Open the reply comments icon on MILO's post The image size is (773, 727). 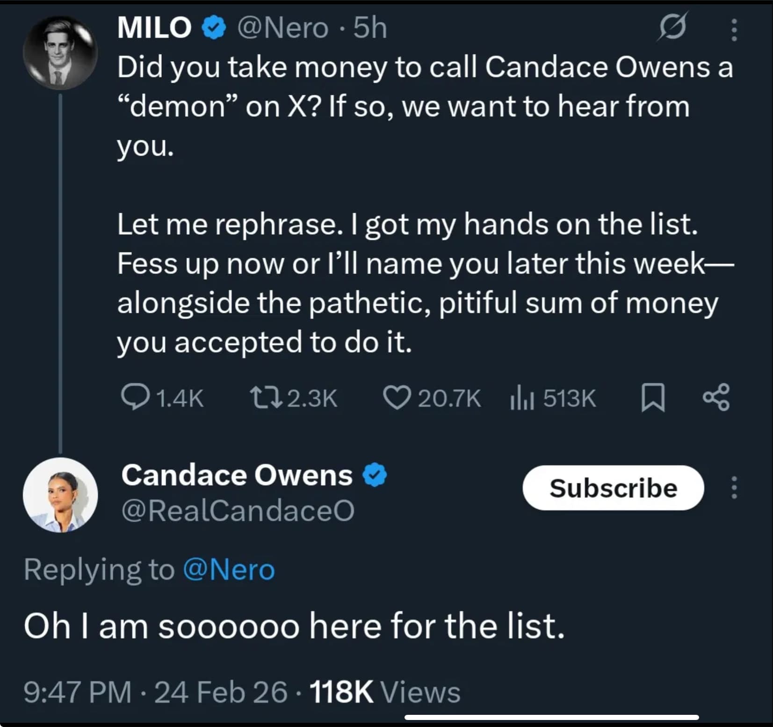[x=135, y=397]
